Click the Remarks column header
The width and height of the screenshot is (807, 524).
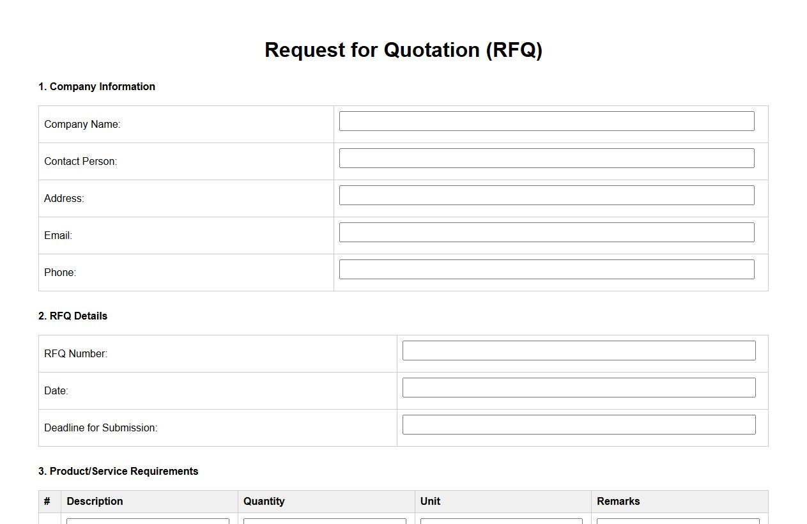[618, 501]
